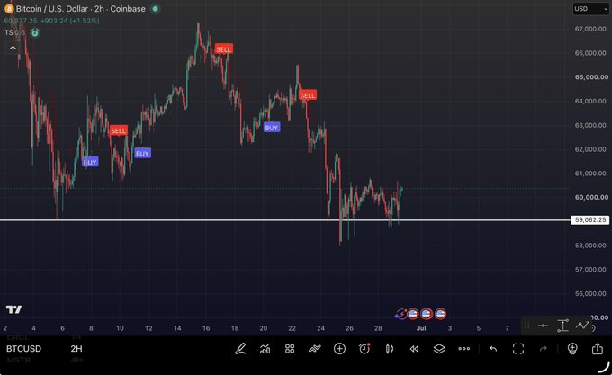The height and width of the screenshot is (375, 612).
Task: Select the zigzag path drawing tool
Action: tap(582, 325)
